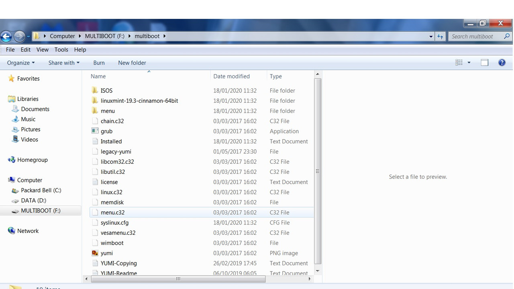Select the license text document icon

(x=95, y=182)
